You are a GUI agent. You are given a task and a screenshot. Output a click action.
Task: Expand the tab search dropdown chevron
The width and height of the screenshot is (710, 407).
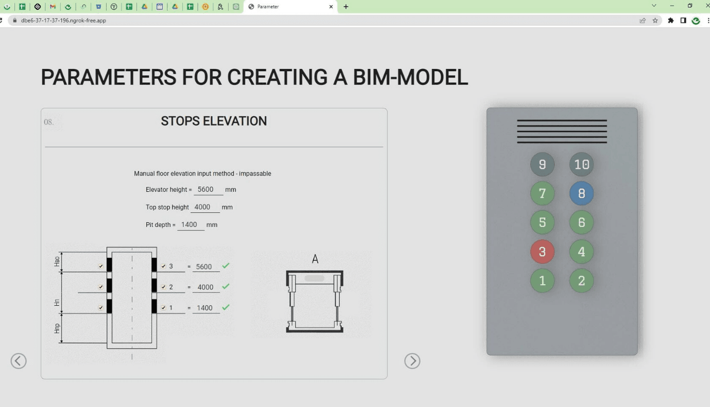(654, 6)
